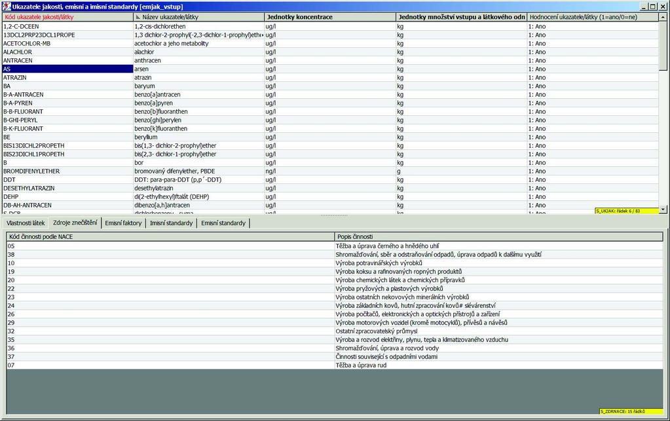Screen dimensions: 670x421
Task: Open the Vlastnosti látek tab
Action: coord(26,223)
